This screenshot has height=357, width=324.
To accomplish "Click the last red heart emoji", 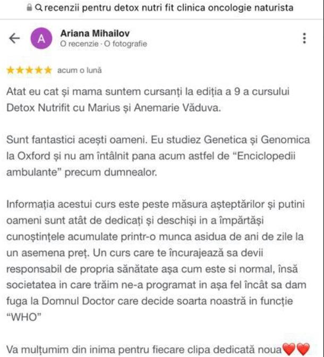I will point(303,349).
